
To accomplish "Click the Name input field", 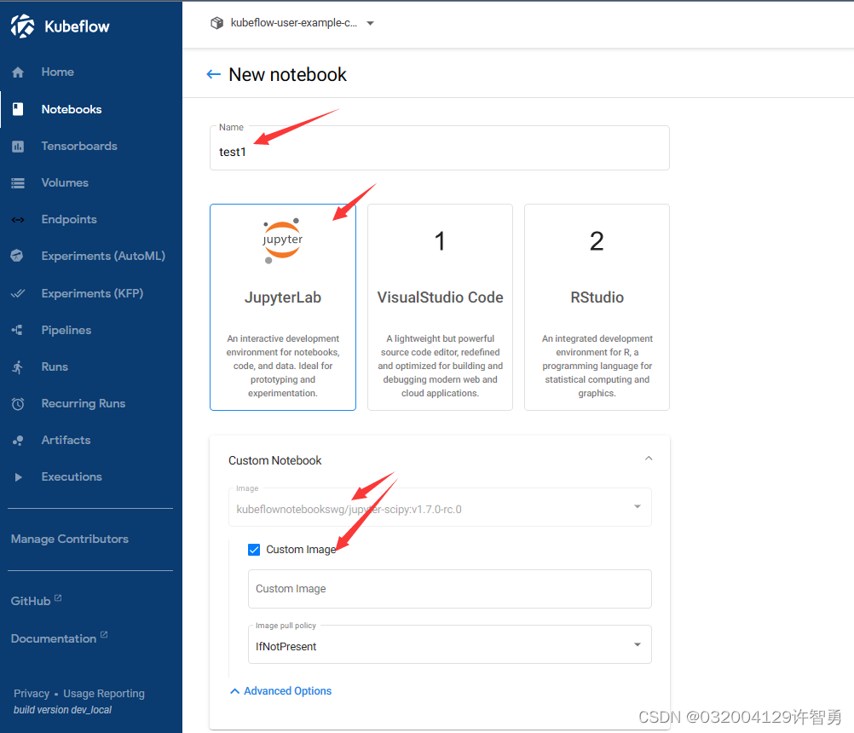I will click(440, 148).
